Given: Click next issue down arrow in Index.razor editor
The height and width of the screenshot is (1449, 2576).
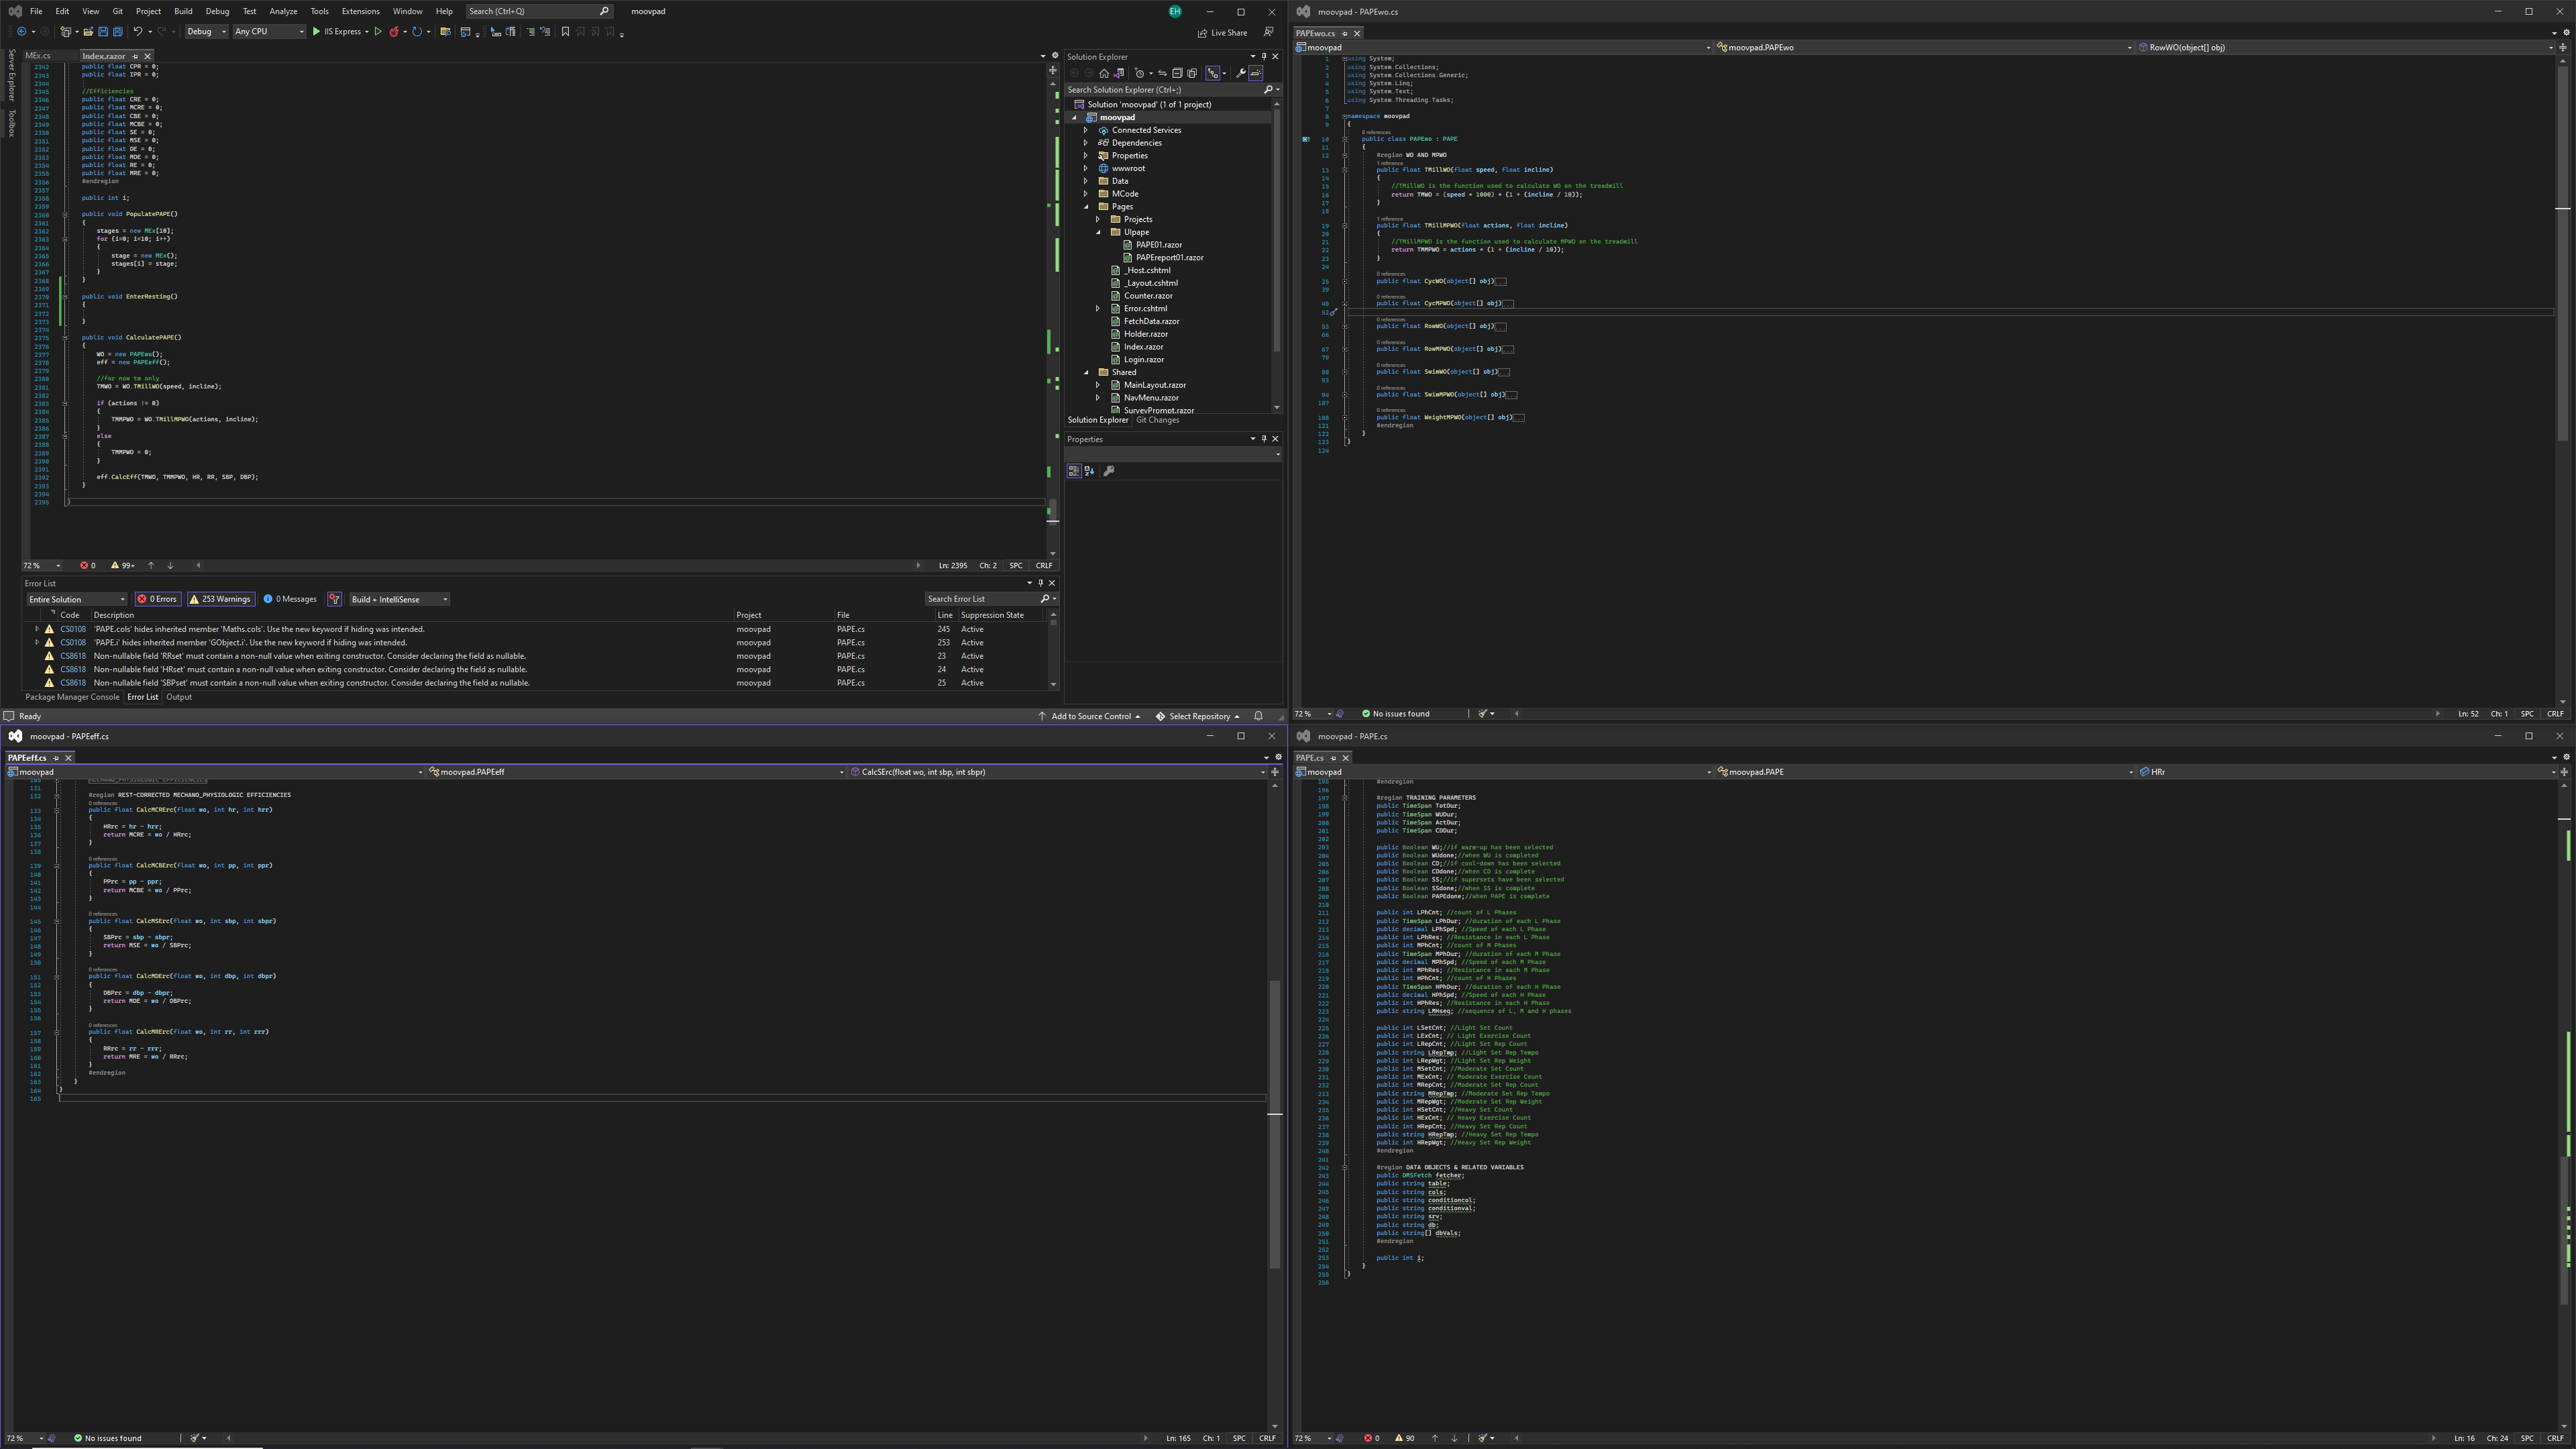Looking at the screenshot, I should pos(170,565).
